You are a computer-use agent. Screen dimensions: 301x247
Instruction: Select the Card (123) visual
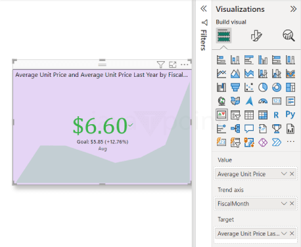coord(277,101)
